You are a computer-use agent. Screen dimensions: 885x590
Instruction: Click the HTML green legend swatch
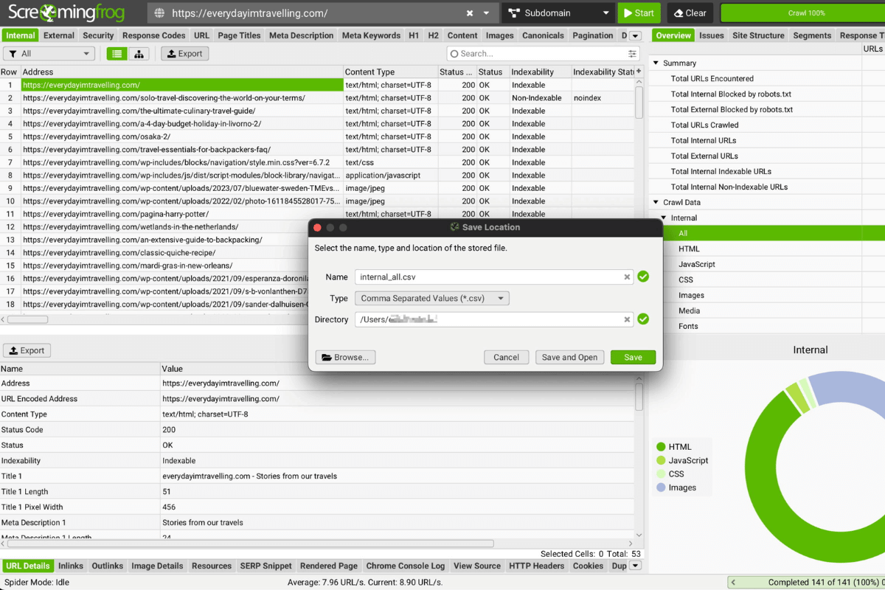click(x=660, y=447)
